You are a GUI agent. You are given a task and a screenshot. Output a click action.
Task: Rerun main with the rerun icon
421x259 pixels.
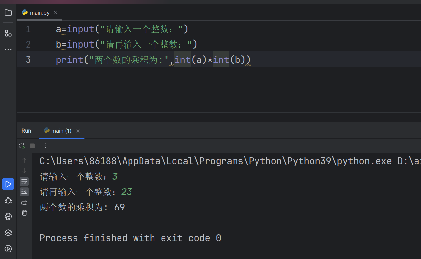22,146
